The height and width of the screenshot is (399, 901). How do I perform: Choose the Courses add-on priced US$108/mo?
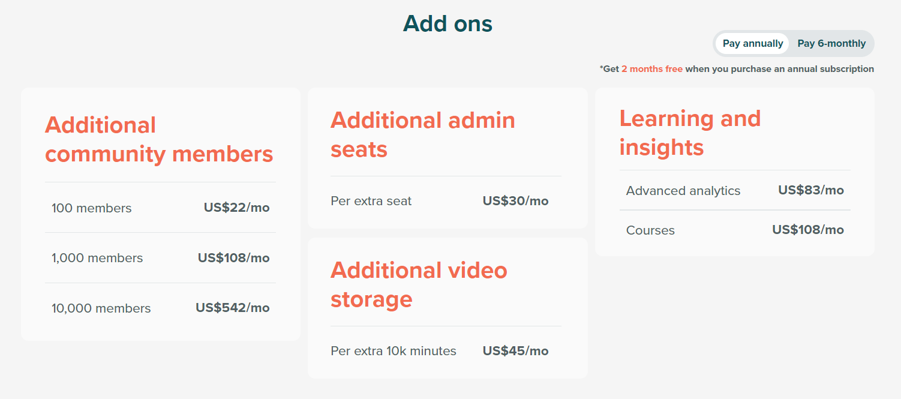tap(650, 230)
